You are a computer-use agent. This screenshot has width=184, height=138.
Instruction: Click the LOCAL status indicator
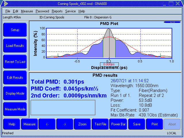click(x=172, y=133)
